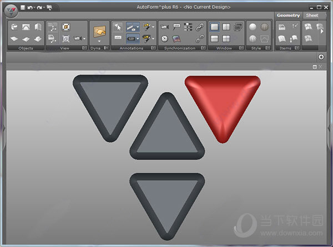Screen dimensions: 333x247
Task: Click the dotted outline style icon
Action: pyautogui.click(x=264, y=39)
